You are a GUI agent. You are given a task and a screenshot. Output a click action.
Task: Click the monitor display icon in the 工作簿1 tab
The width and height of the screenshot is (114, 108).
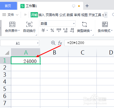[x=73, y=6]
